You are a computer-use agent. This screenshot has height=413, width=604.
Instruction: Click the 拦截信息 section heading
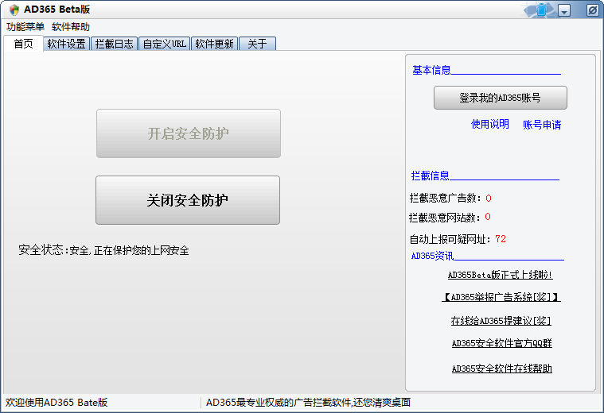coord(431,176)
